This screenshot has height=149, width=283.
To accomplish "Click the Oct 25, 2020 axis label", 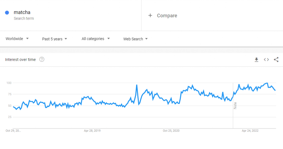I will [171, 131].
